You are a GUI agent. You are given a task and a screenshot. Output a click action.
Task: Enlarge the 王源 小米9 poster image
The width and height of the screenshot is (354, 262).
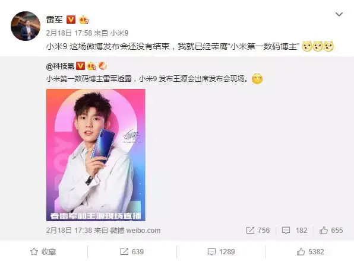[96, 155]
